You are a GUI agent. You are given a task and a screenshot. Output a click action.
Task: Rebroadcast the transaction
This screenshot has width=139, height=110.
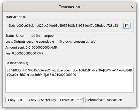104,100
